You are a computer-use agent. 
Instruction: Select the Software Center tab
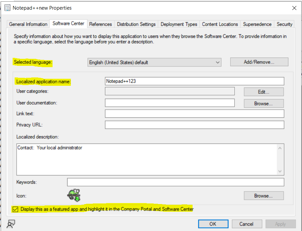point(69,24)
